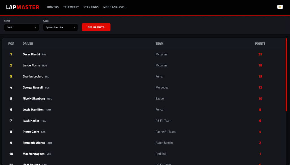Viewport: 290px width, 165px height.
Task: Open the Year dropdown showing 2025
Action: click(21, 27)
